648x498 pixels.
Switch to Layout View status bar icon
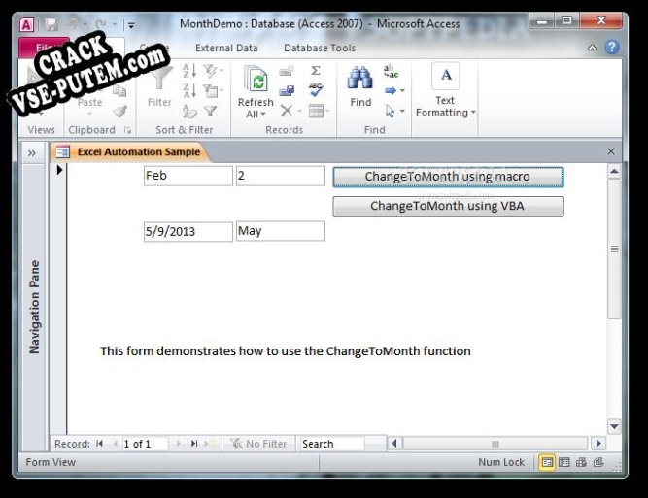pyautogui.click(x=581, y=462)
